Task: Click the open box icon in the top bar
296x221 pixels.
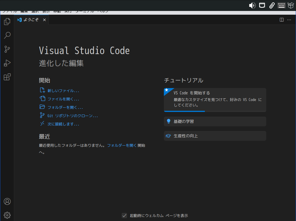Action: 291,5
